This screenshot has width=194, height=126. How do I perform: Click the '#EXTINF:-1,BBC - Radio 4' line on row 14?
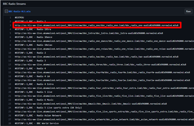tap(30, 68)
